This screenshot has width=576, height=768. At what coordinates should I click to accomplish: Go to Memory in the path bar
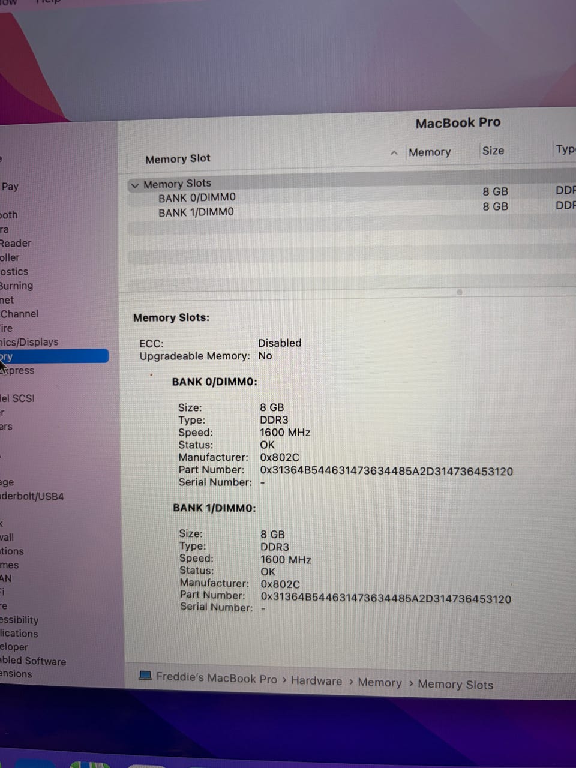(380, 683)
